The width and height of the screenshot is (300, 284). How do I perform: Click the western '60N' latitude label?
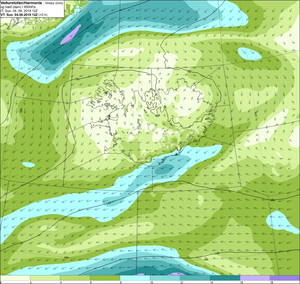(66, 258)
